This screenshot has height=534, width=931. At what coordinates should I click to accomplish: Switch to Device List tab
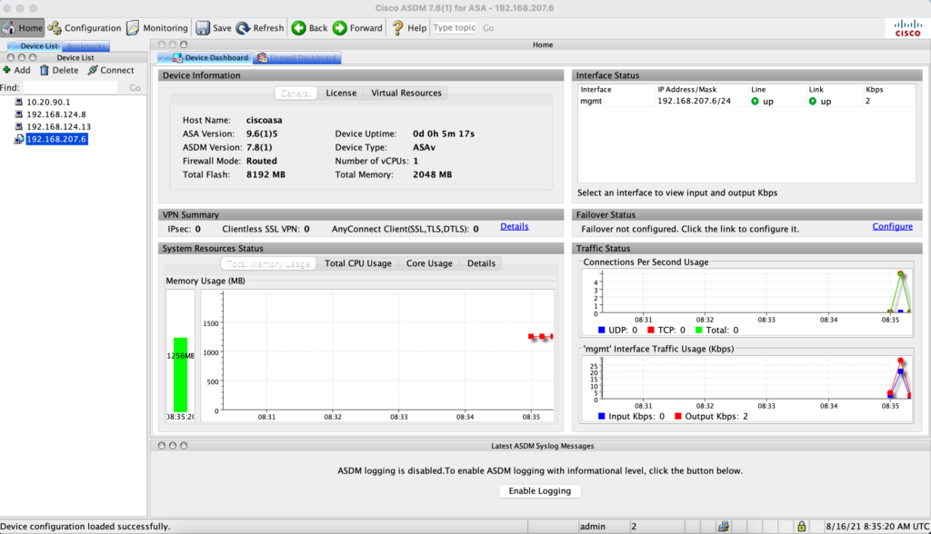tap(34, 45)
